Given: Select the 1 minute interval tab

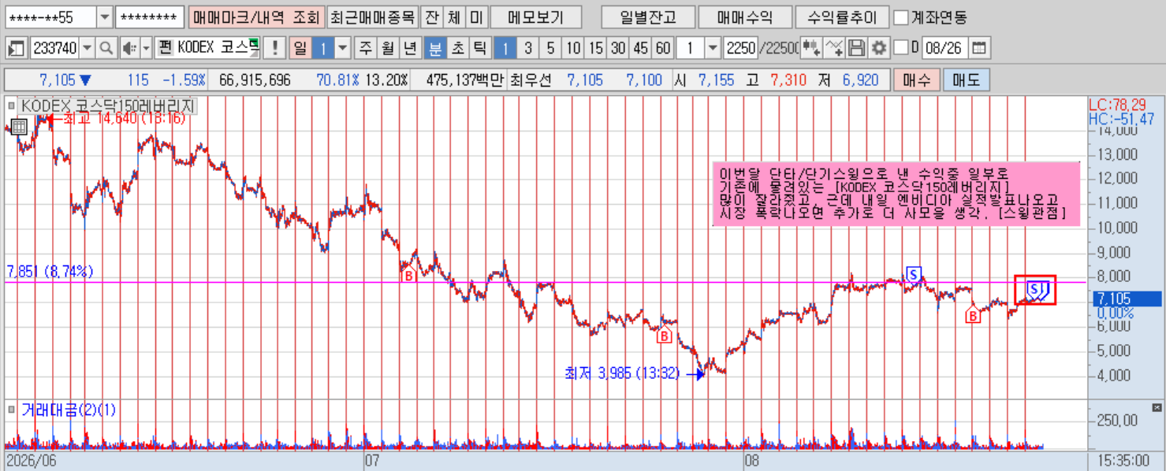Looking at the screenshot, I should [x=505, y=49].
